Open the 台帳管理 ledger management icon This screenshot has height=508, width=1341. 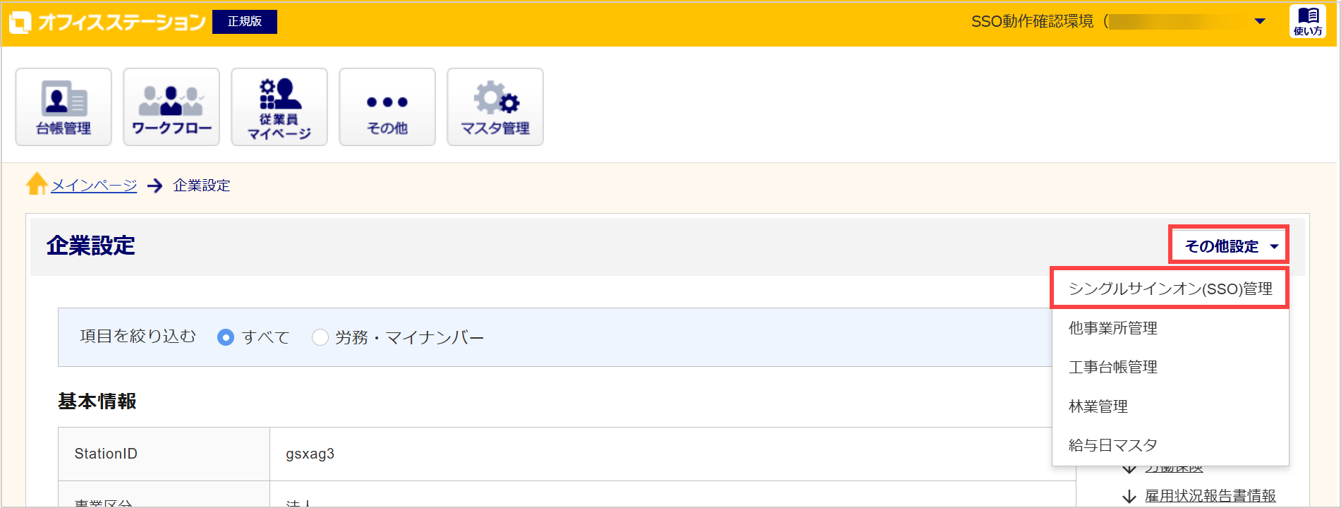coord(63,107)
